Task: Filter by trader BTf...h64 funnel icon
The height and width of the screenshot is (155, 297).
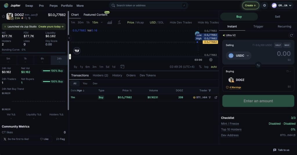Action: pyautogui.click(x=210, y=97)
